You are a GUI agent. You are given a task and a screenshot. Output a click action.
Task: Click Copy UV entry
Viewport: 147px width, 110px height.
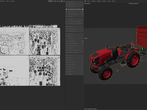[x=74, y=55]
